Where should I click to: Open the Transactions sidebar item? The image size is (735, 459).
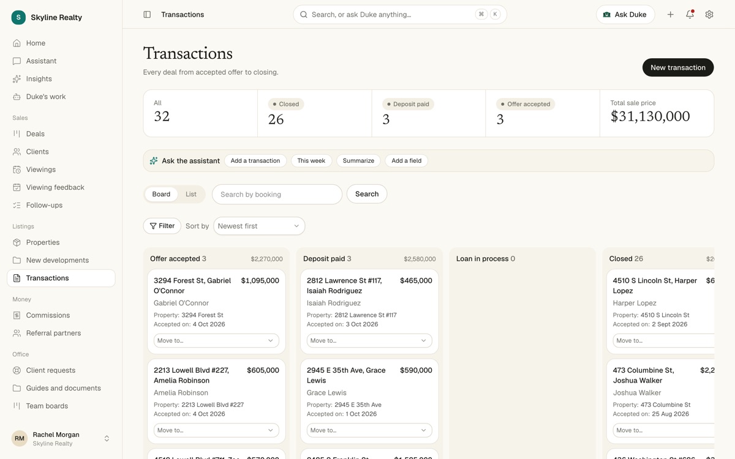tap(61, 278)
